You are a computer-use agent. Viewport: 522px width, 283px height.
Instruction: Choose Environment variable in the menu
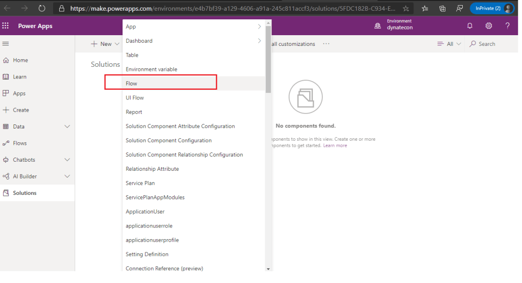coord(152,69)
